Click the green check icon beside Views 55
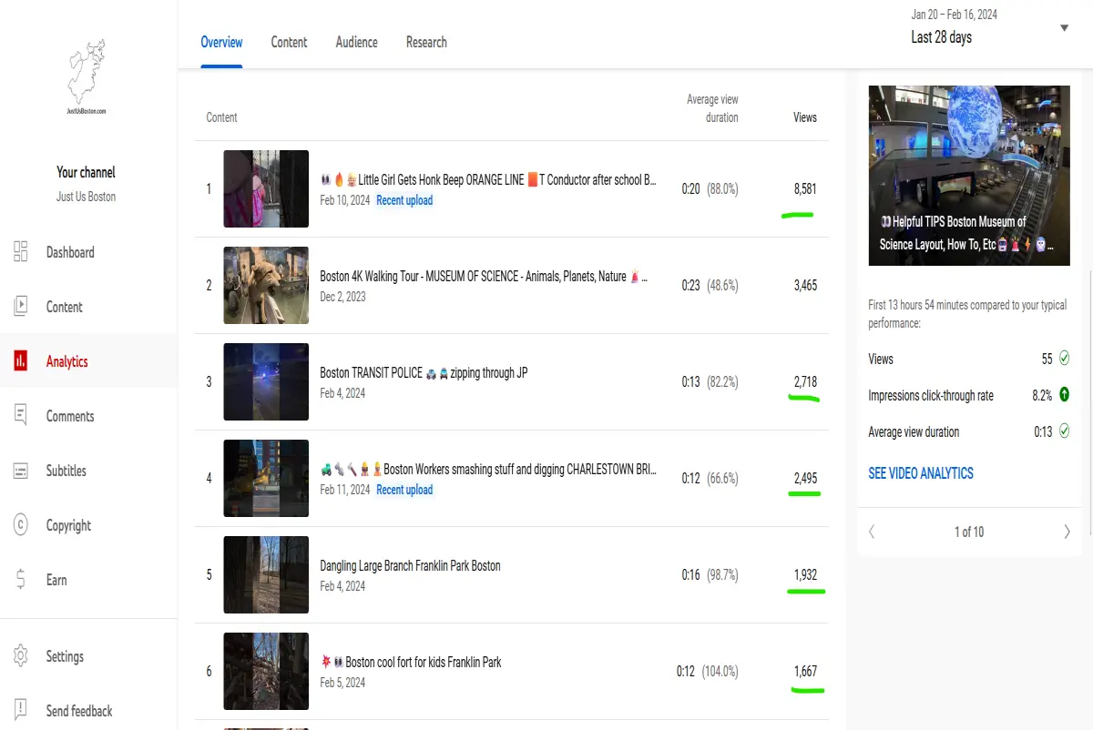 (x=1063, y=359)
